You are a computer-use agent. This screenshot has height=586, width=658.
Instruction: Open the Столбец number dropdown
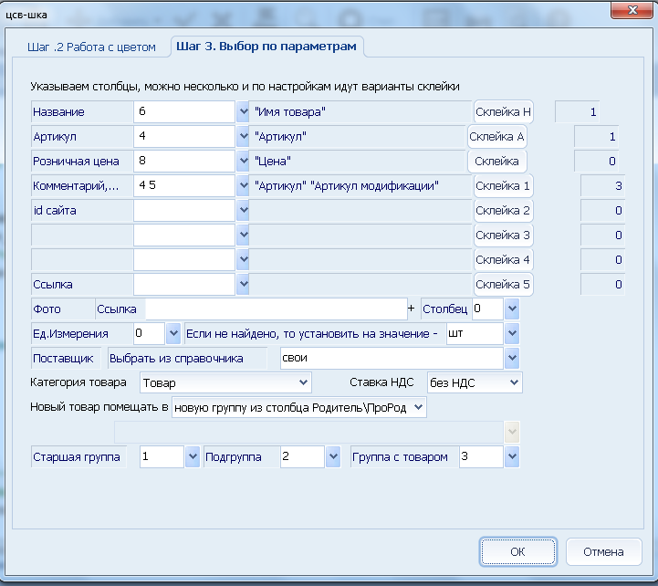512,309
